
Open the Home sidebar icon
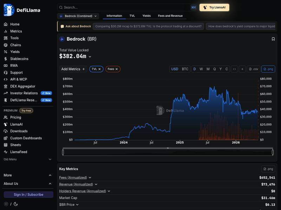6,24
